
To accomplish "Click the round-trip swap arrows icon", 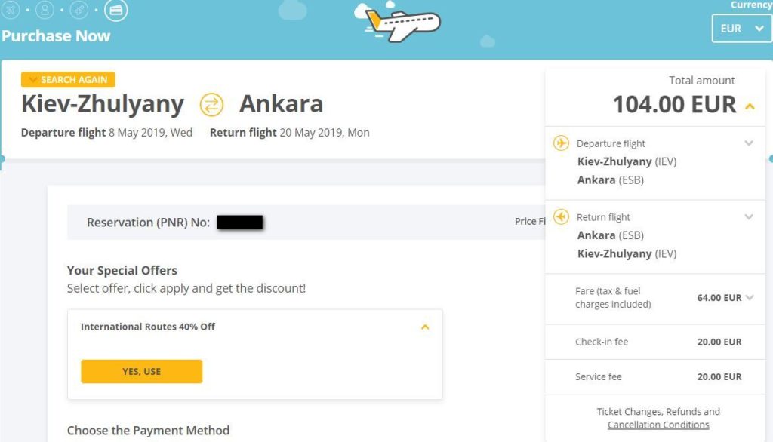I will point(211,105).
